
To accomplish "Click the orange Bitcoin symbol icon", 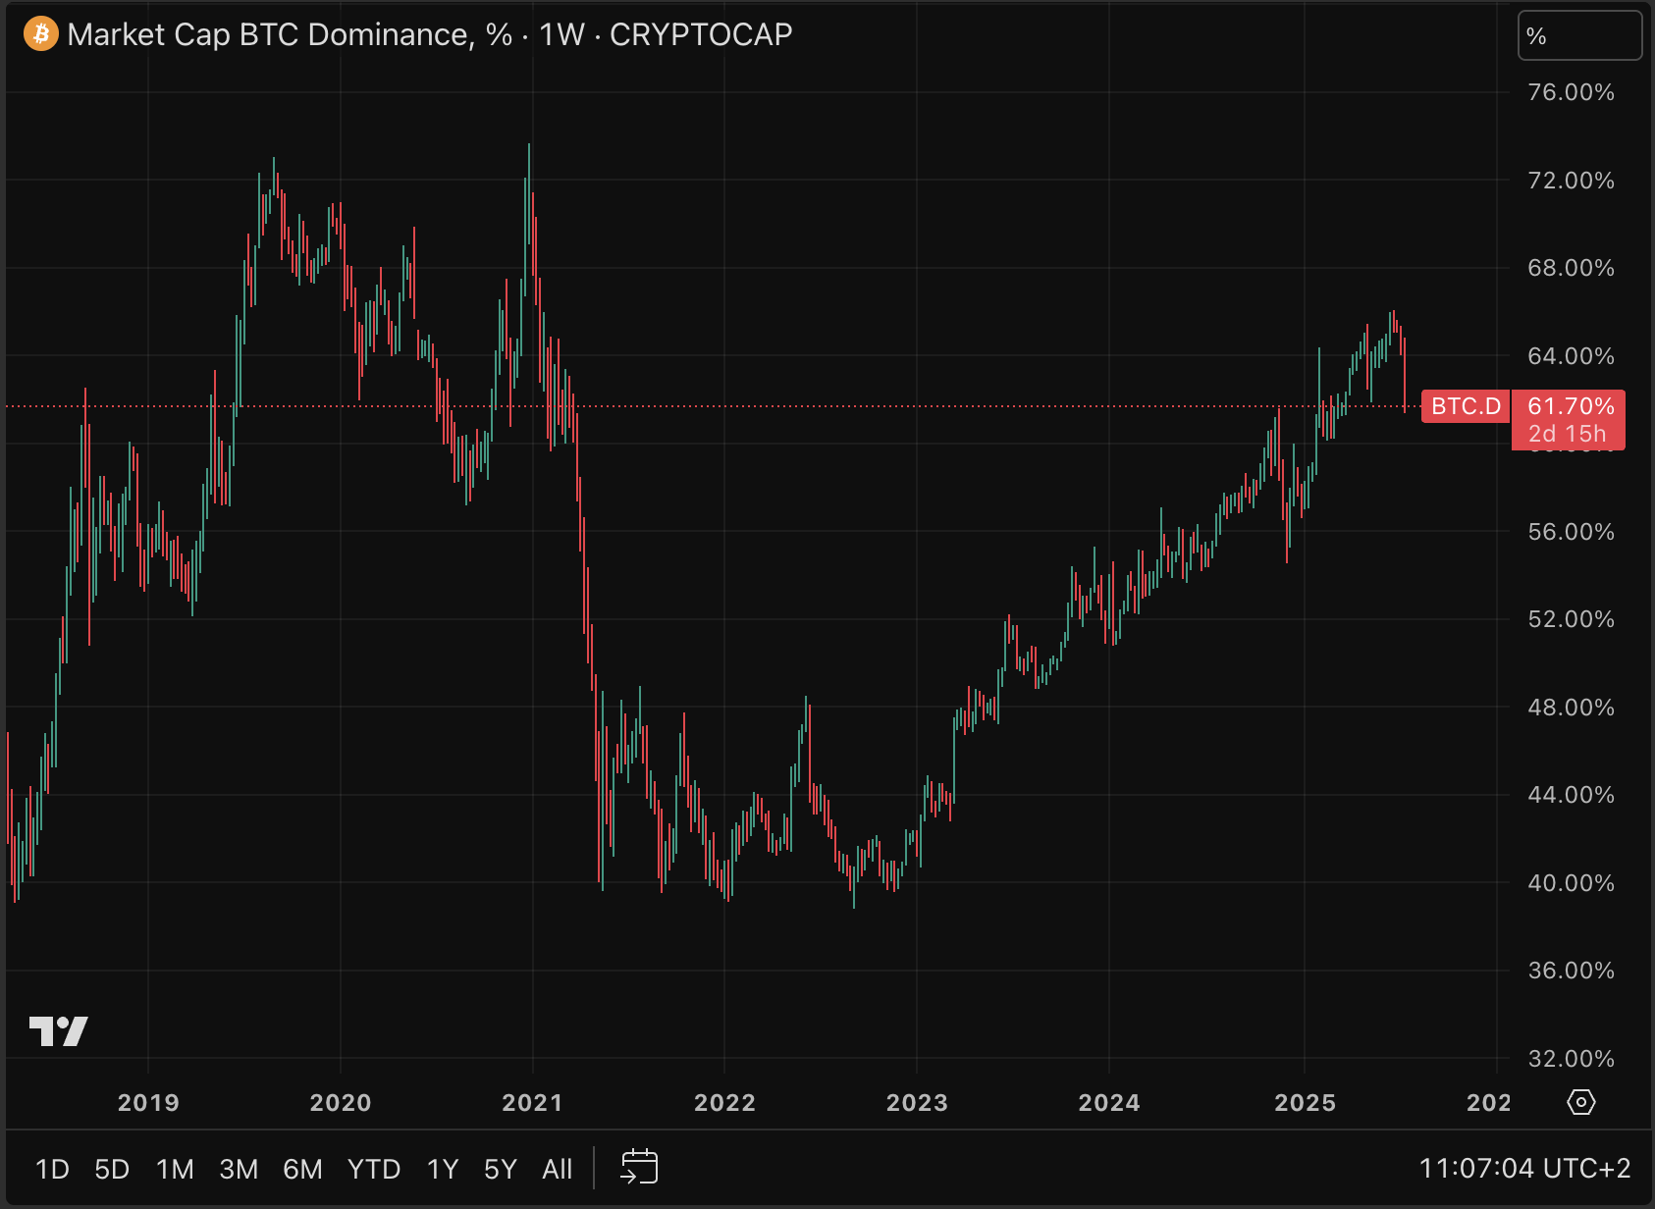I will (x=40, y=34).
